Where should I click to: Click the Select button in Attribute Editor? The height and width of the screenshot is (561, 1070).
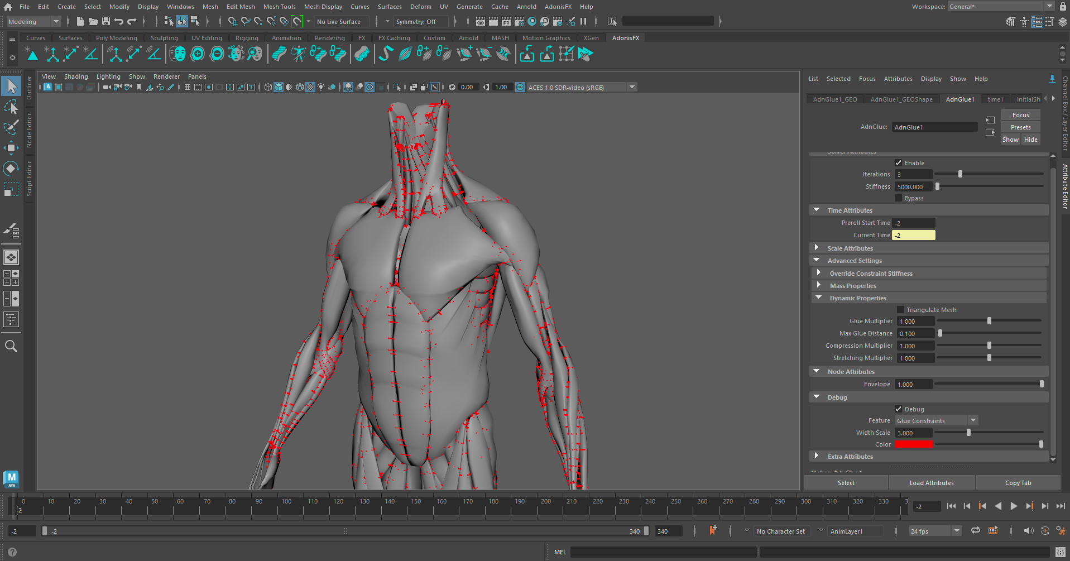pyautogui.click(x=846, y=483)
